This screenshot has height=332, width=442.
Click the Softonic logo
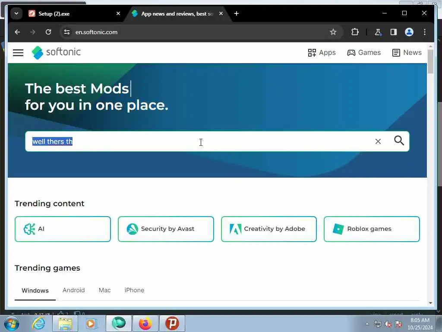(57, 52)
